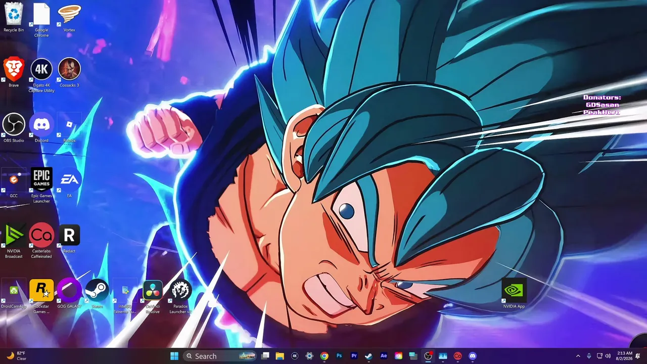Open the volume control in system tray
Screen dimensions: 647x364
coord(608,356)
